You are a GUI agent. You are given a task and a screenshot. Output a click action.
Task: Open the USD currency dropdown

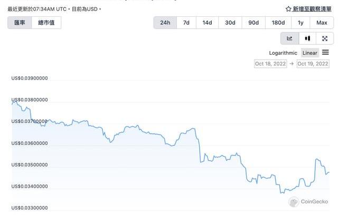[93, 9]
